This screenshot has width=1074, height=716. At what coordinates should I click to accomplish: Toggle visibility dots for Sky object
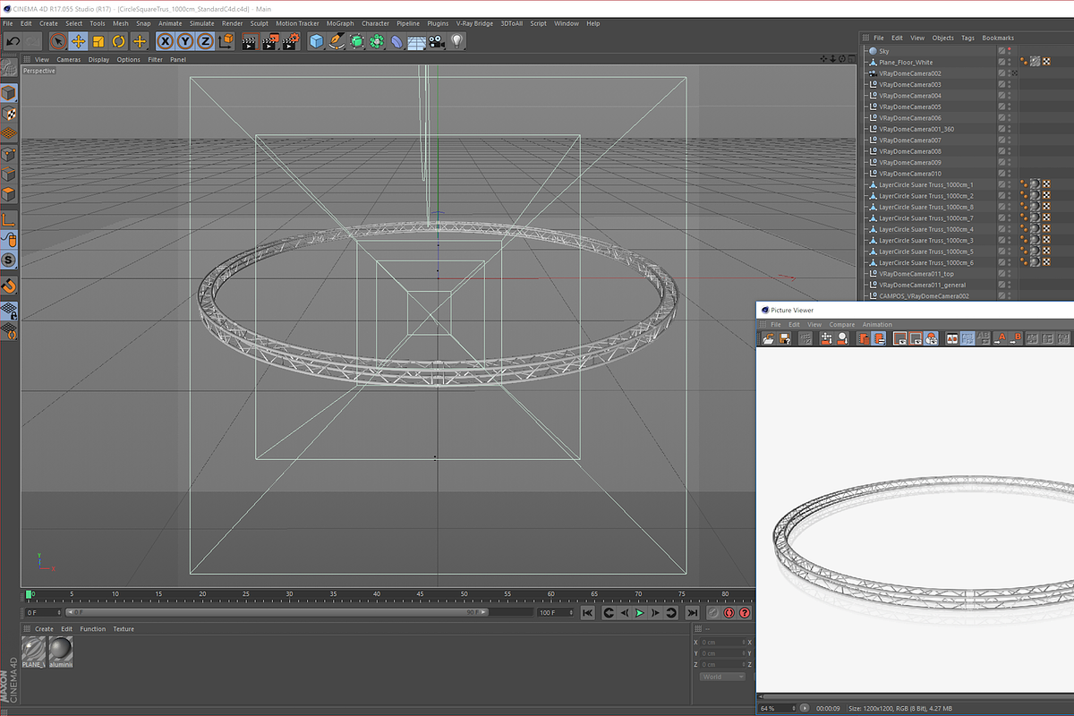(1010, 51)
